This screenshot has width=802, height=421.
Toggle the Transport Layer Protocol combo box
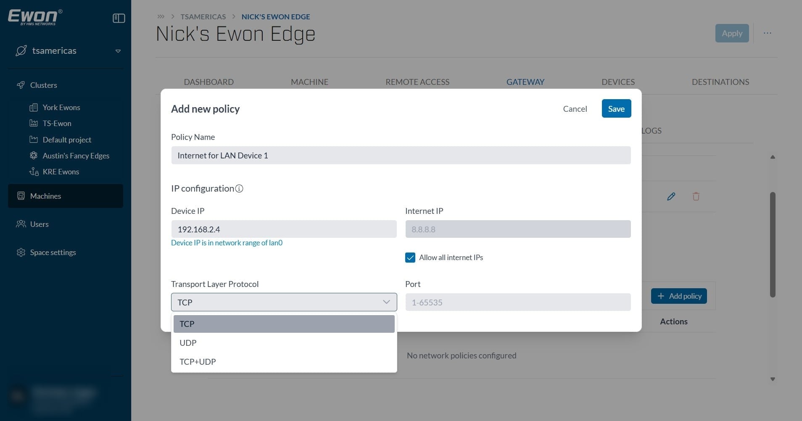pos(284,302)
